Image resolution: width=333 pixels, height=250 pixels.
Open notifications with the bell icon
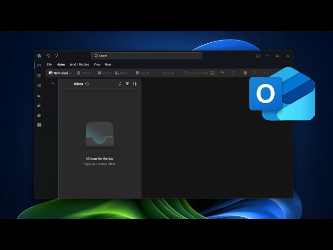(258, 56)
